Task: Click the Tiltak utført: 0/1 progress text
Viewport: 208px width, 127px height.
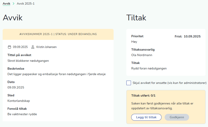Action: [x=143, y=95]
